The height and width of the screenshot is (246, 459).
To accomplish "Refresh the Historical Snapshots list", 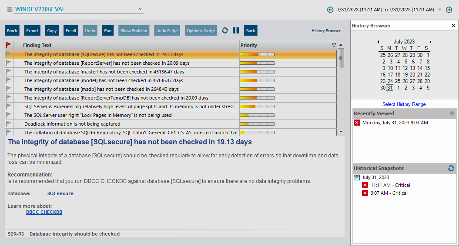I will [451, 168].
